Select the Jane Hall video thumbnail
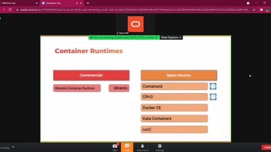The width and height of the screenshot is (271, 152). tap(135, 24)
